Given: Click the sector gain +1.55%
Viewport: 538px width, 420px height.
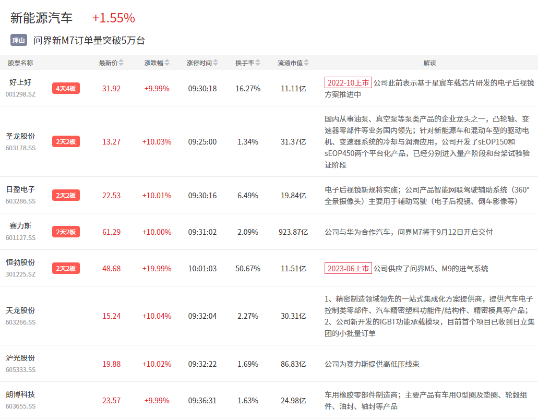Looking at the screenshot, I should [114, 18].
